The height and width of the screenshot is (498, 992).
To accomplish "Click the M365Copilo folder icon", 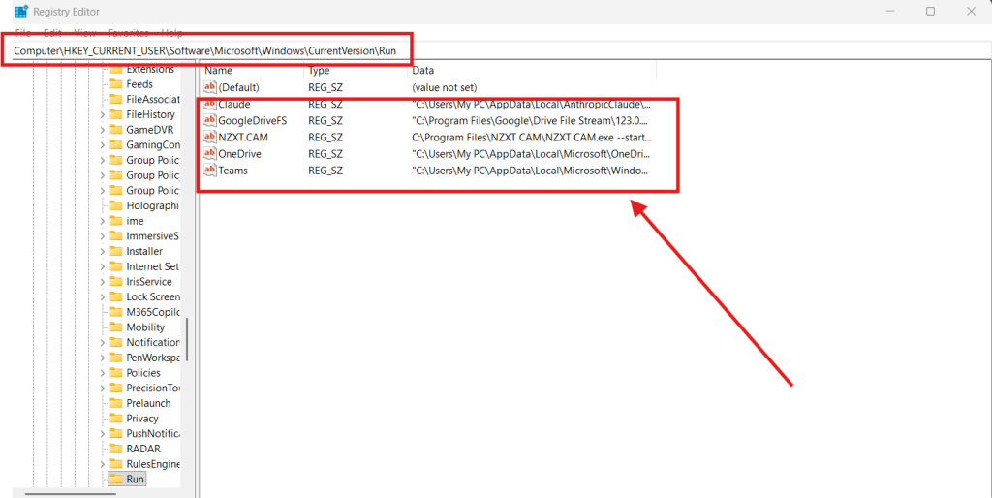I will pos(116,312).
